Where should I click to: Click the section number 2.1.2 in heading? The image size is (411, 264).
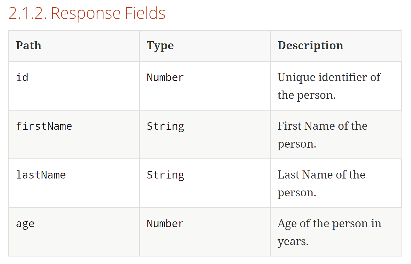27,13
